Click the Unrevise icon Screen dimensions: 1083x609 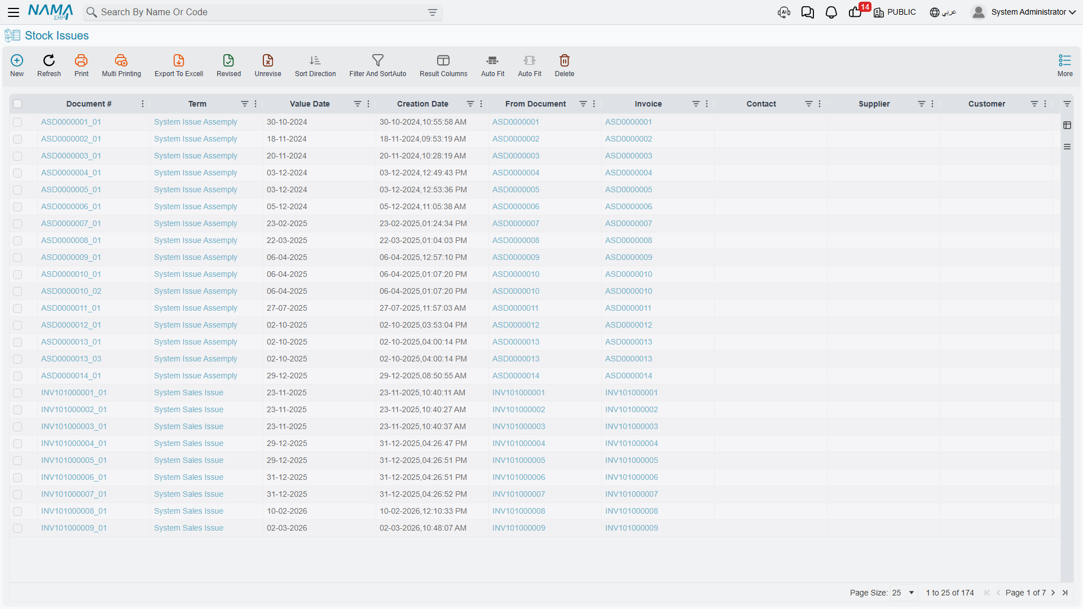coord(268,60)
